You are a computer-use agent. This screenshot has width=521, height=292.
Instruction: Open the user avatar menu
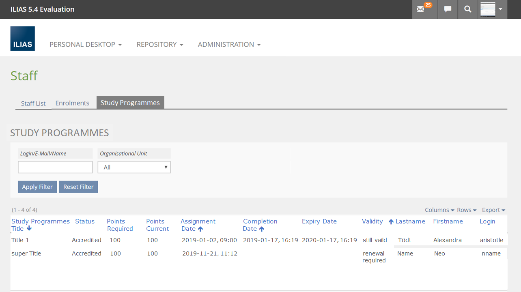click(x=492, y=9)
